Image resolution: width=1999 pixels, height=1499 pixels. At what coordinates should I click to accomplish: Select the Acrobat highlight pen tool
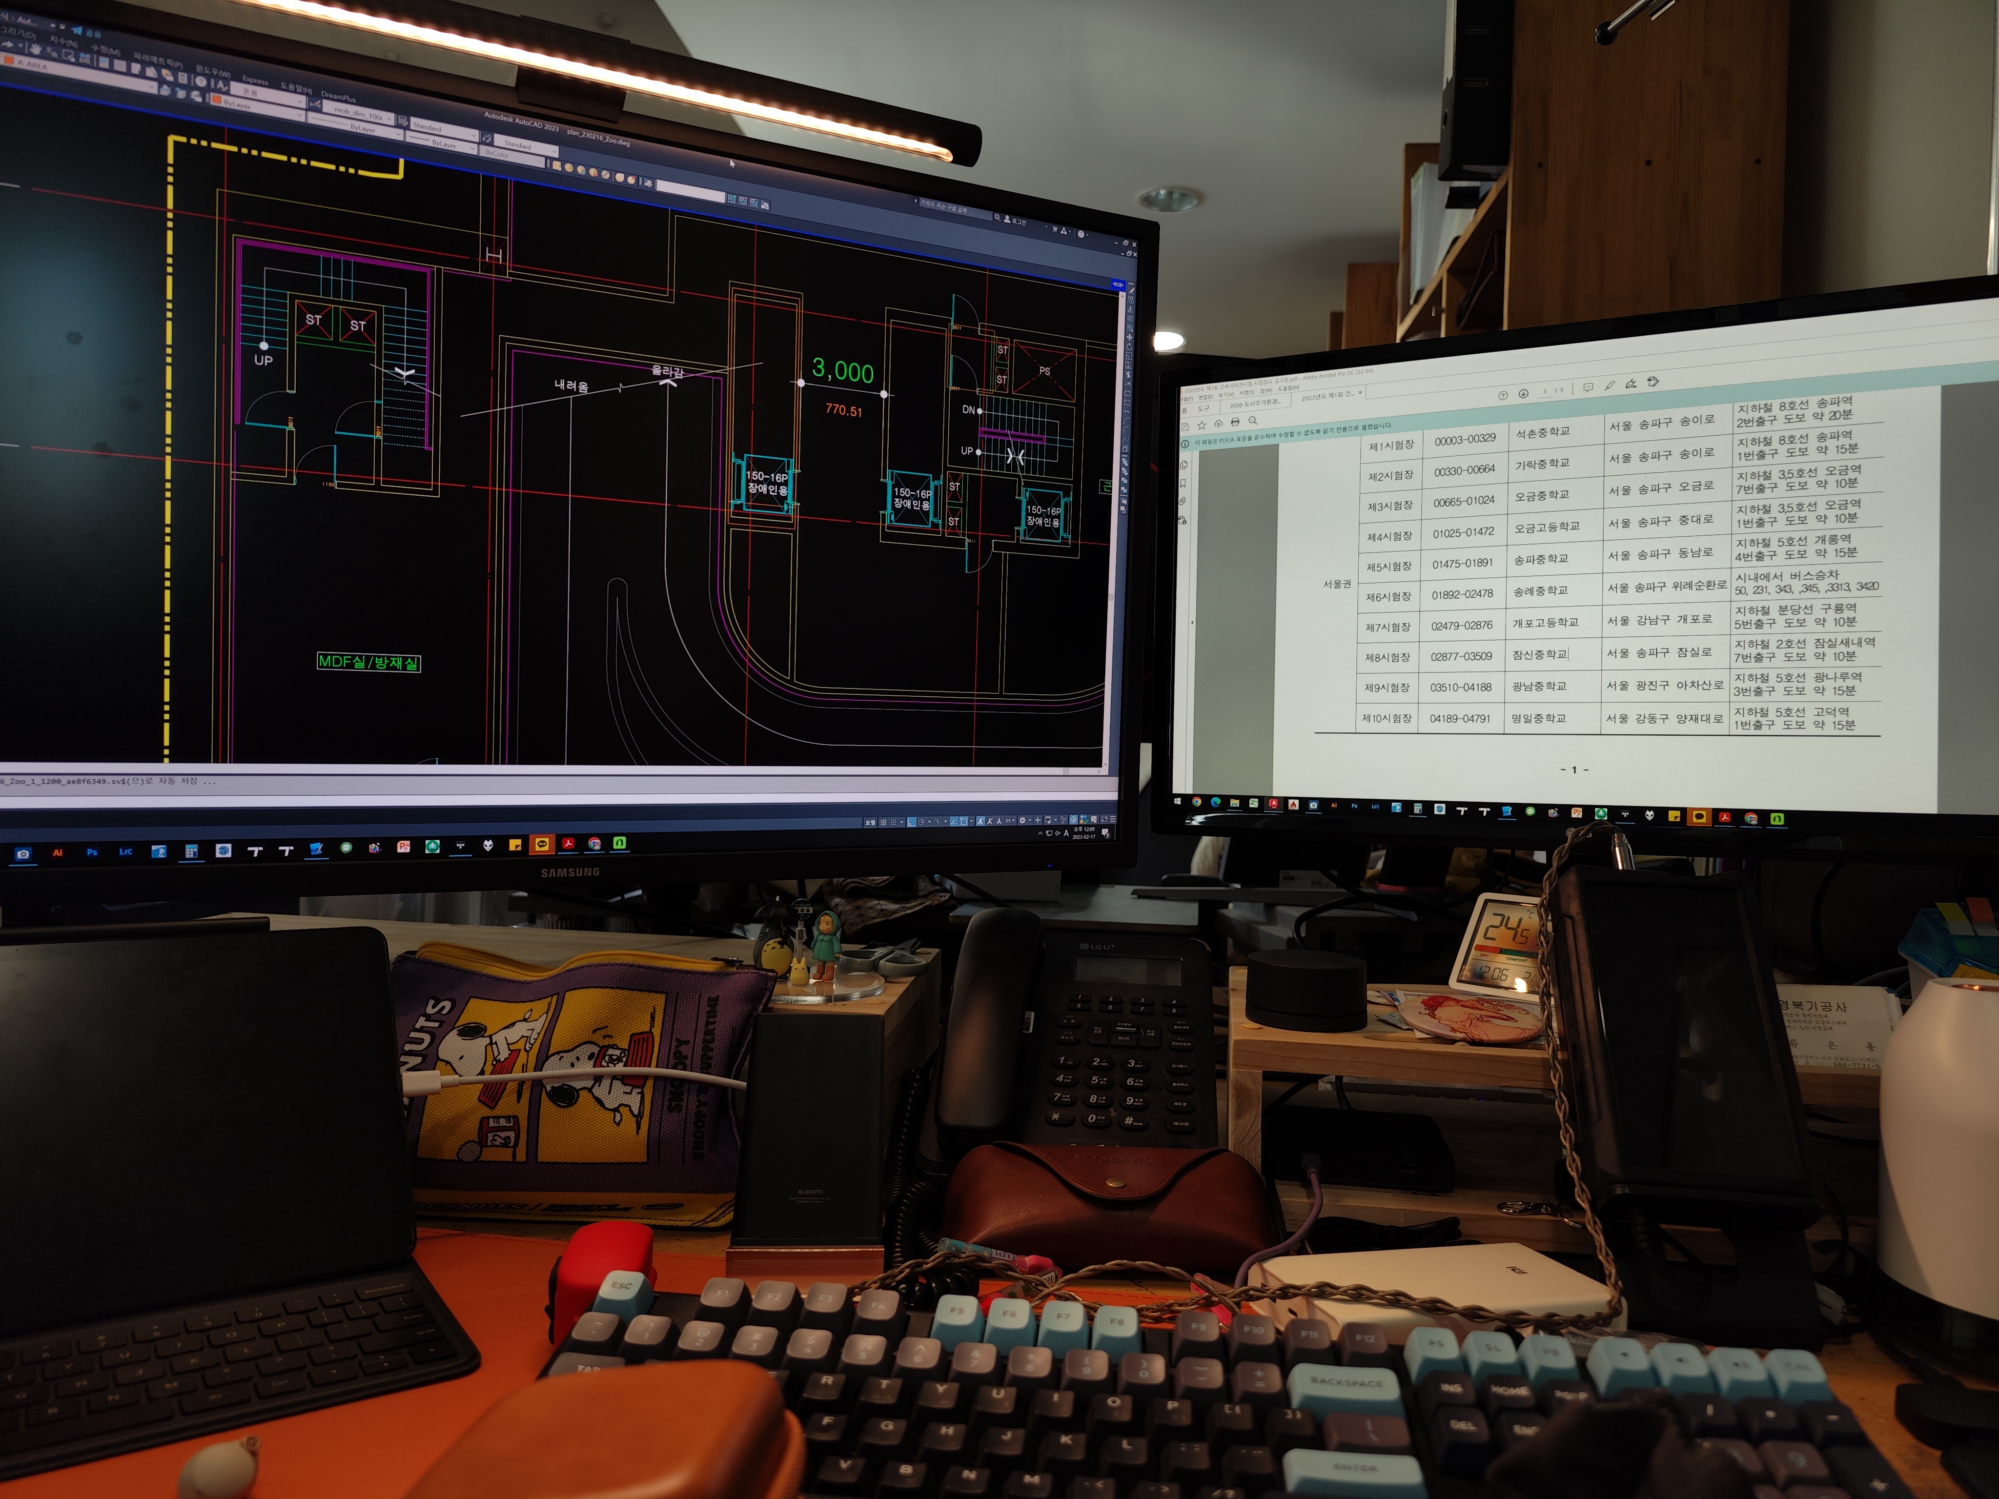point(1610,386)
